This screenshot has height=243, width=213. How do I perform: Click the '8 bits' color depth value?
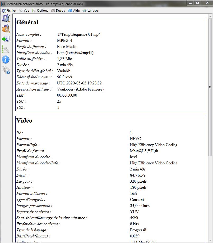[134, 224]
